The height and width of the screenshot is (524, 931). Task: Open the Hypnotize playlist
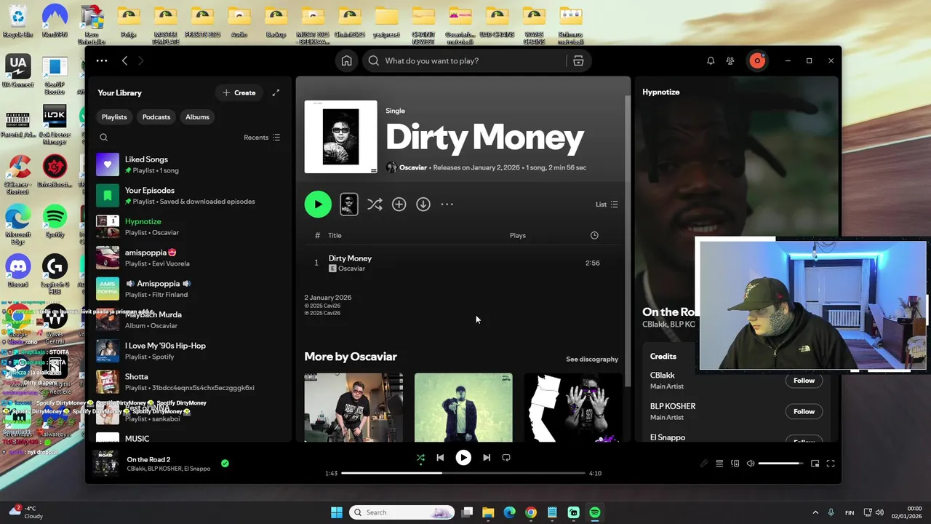pos(191,226)
